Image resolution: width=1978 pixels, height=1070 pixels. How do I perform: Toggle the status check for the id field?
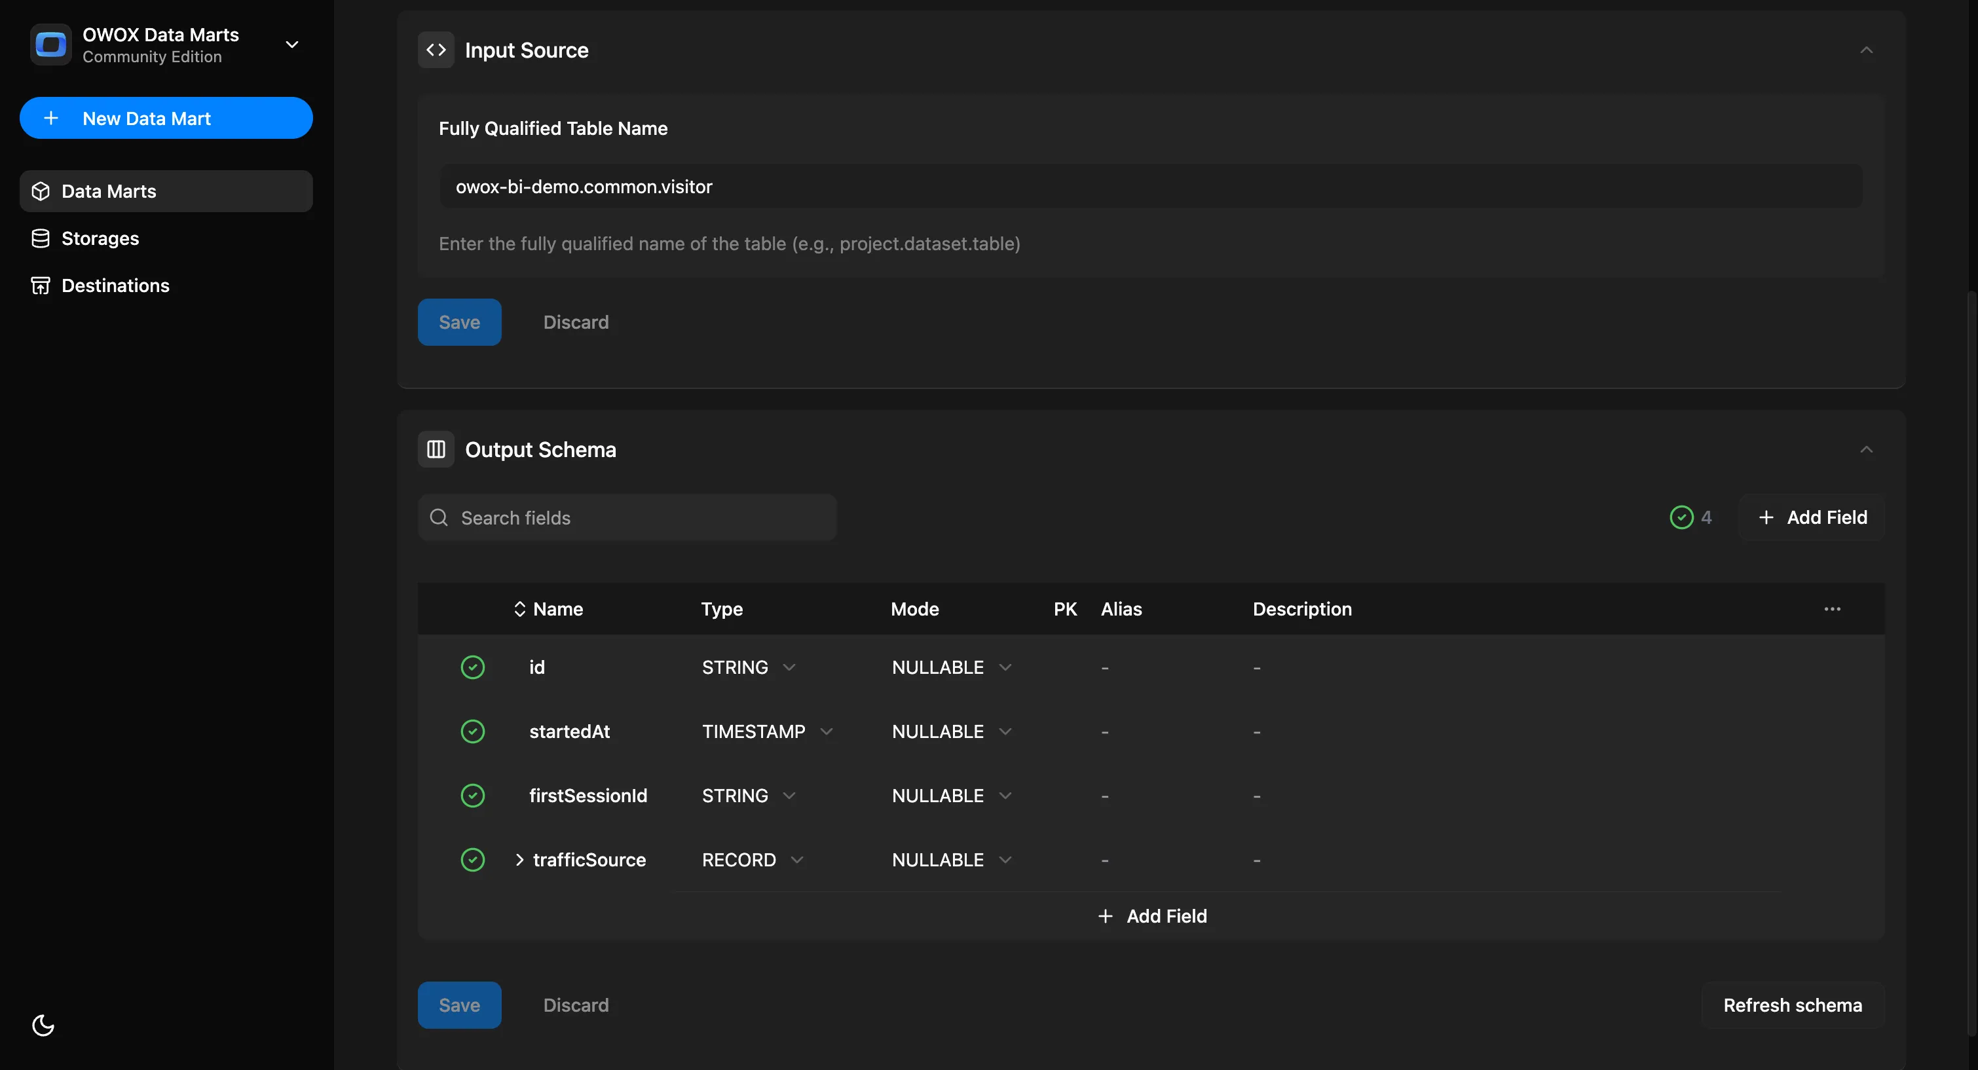pos(473,667)
